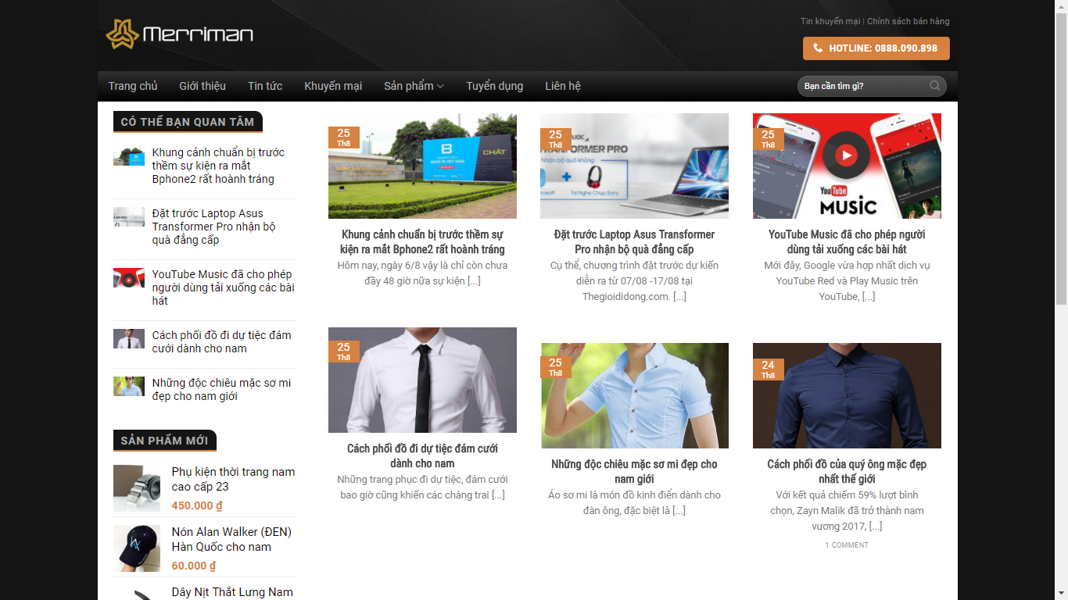Screen dimensions: 1068x600
Task: Click the search magnifier icon
Action: click(x=934, y=86)
